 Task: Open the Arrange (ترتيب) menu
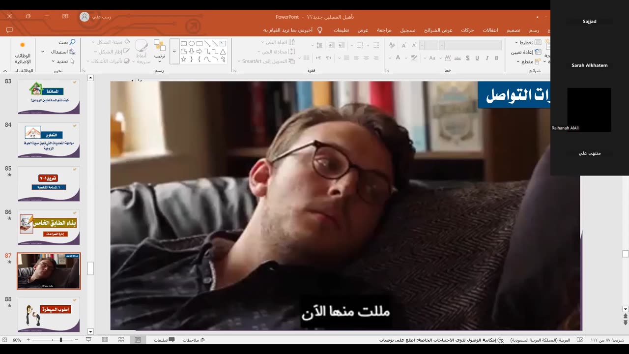[x=160, y=51]
